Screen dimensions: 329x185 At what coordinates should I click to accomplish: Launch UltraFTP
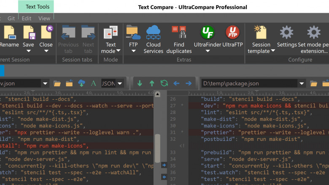232,32
